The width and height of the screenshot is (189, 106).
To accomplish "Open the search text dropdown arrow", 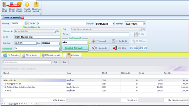I will click(50, 62).
